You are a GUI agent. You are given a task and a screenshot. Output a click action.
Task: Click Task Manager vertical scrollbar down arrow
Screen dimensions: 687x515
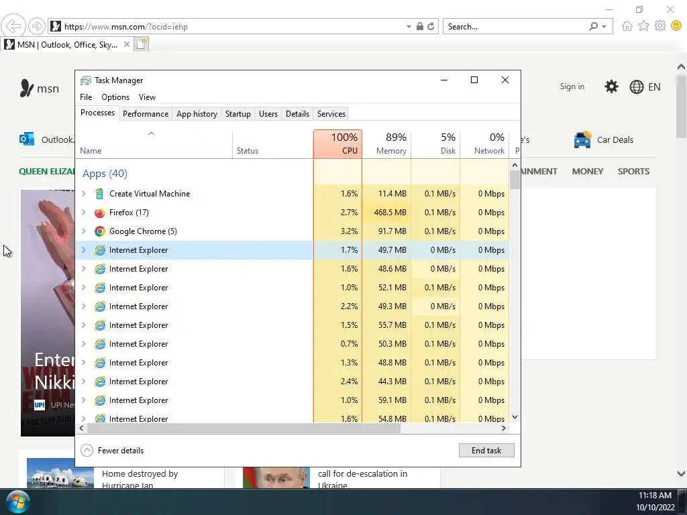click(x=515, y=417)
